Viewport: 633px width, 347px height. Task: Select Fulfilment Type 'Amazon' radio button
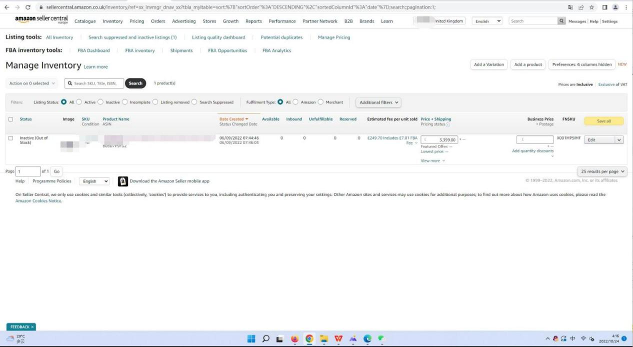(296, 102)
